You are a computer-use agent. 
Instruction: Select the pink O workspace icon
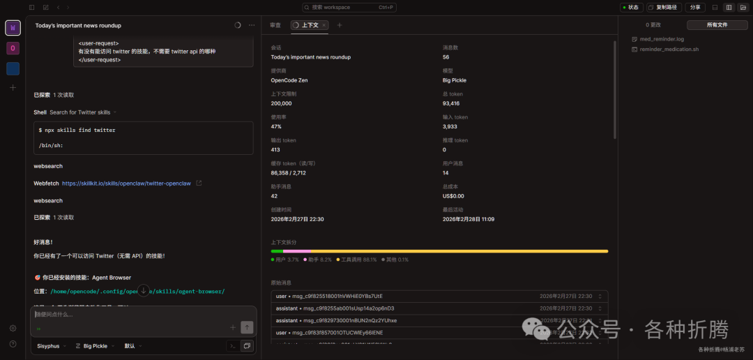point(13,48)
